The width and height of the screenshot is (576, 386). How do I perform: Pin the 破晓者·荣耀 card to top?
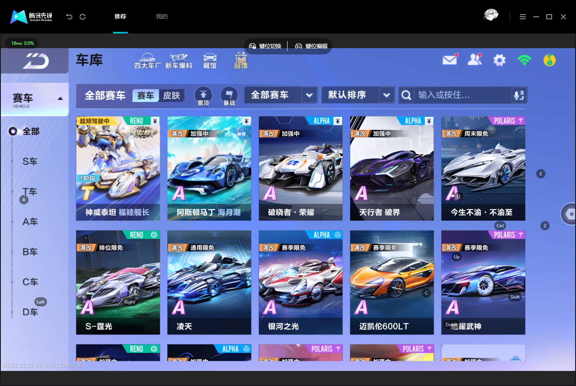click(x=338, y=121)
